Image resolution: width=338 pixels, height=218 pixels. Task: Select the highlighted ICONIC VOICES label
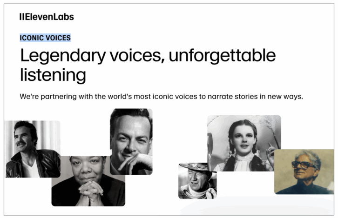tap(45, 38)
